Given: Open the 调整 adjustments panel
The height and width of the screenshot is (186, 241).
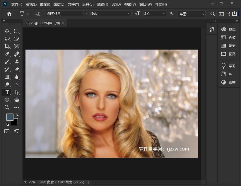Looking at the screenshot, I should 228,82.
